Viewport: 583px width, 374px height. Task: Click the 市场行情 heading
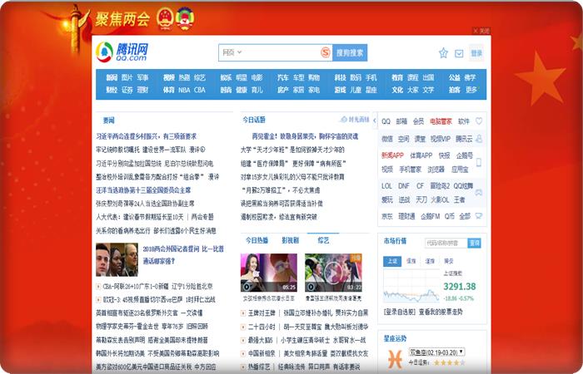[x=395, y=241]
